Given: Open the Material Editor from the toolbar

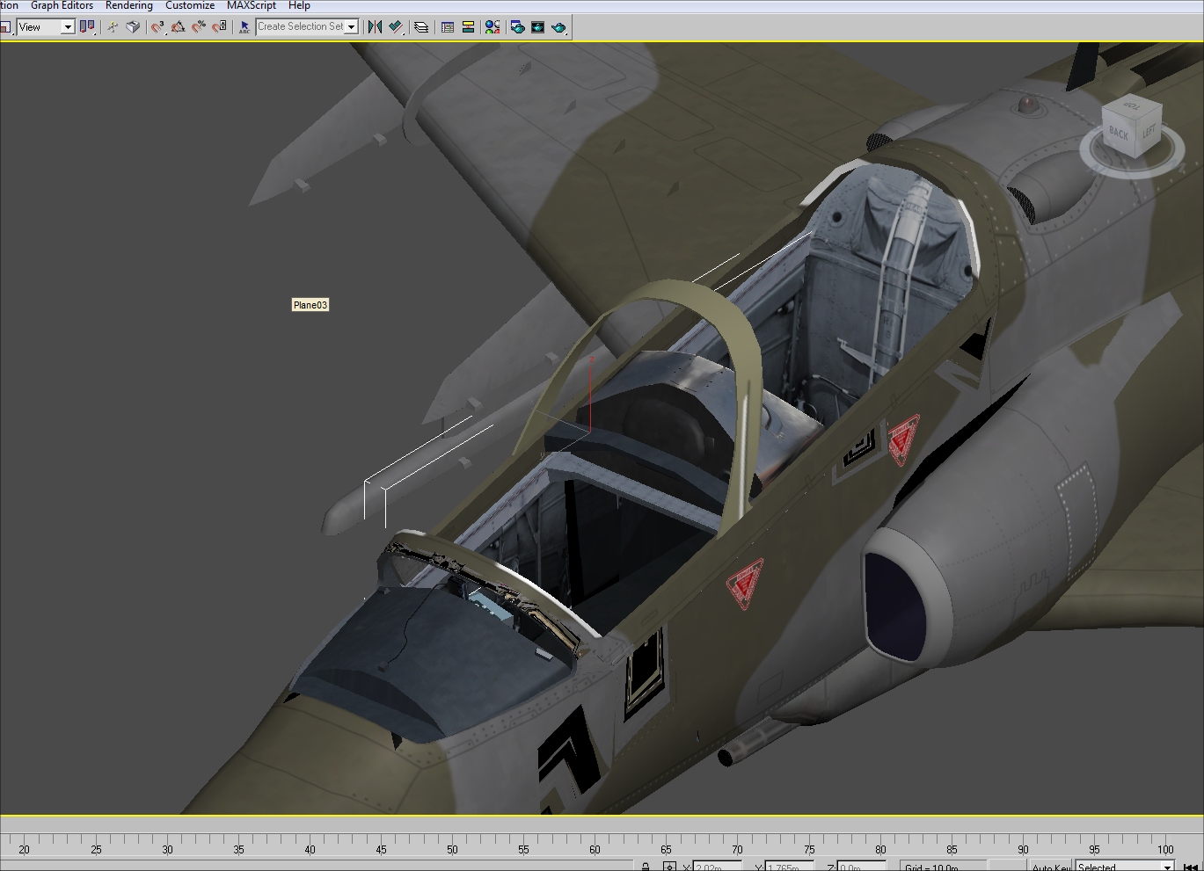Looking at the screenshot, I should (493, 27).
